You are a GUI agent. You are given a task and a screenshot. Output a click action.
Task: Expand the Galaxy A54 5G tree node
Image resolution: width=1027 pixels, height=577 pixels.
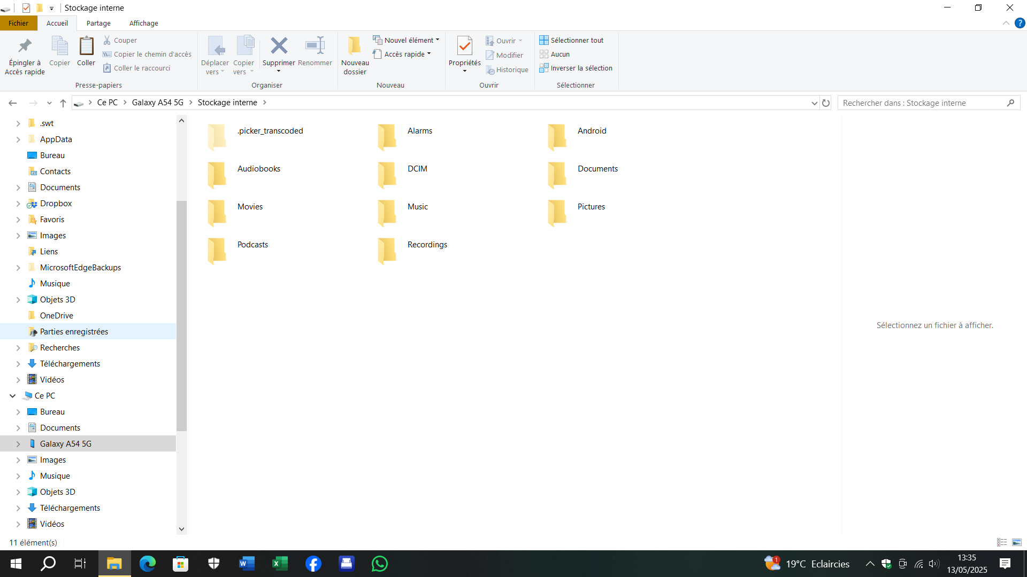point(18,444)
